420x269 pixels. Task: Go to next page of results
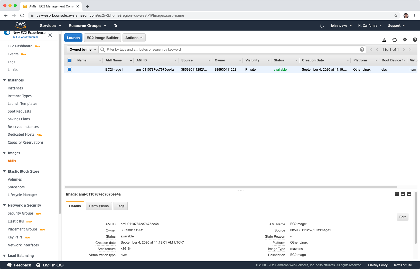pyautogui.click(x=404, y=50)
